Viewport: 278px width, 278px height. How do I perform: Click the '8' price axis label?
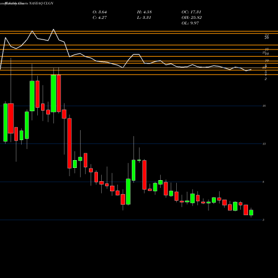tap(264, 182)
